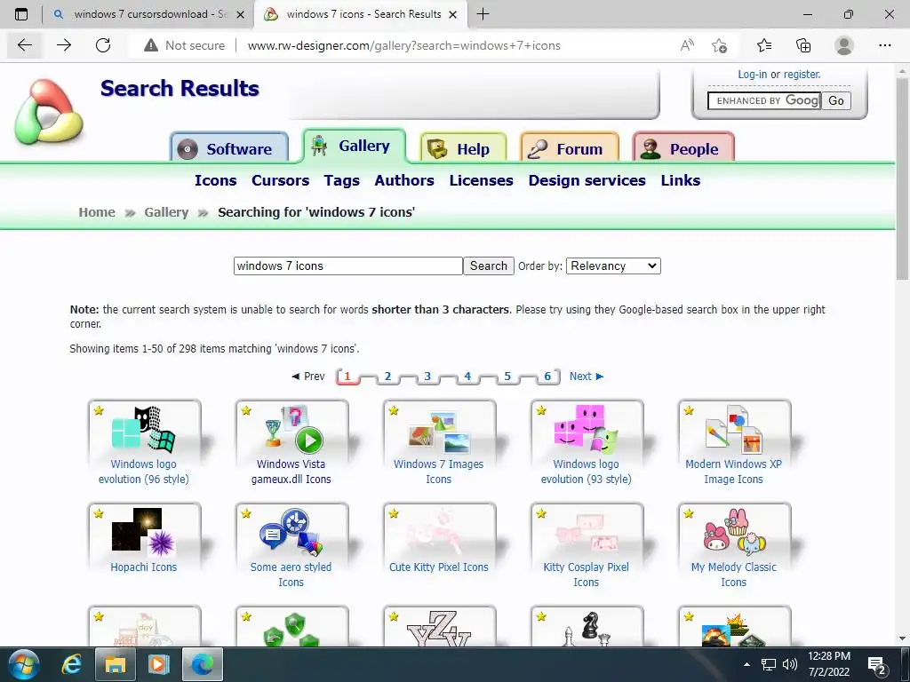The image size is (910, 682).
Task: Expand the Order by Relevancy dropdown
Action: click(x=613, y=266)
